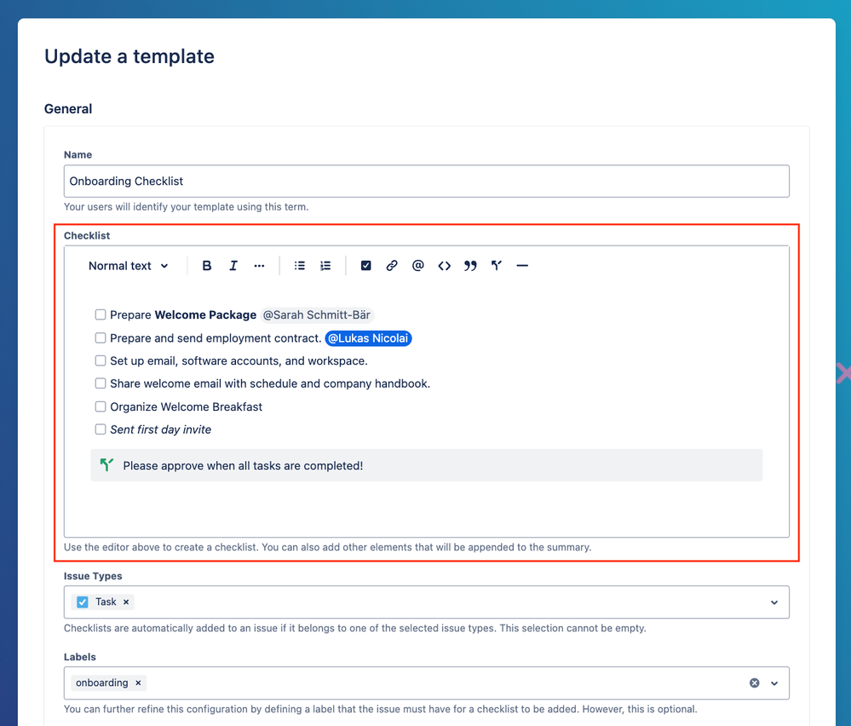The width and height of the screenshot is (851, 726).
Task: Insert a numbered list
Action: pyautogui.click(x=325, y=266)
